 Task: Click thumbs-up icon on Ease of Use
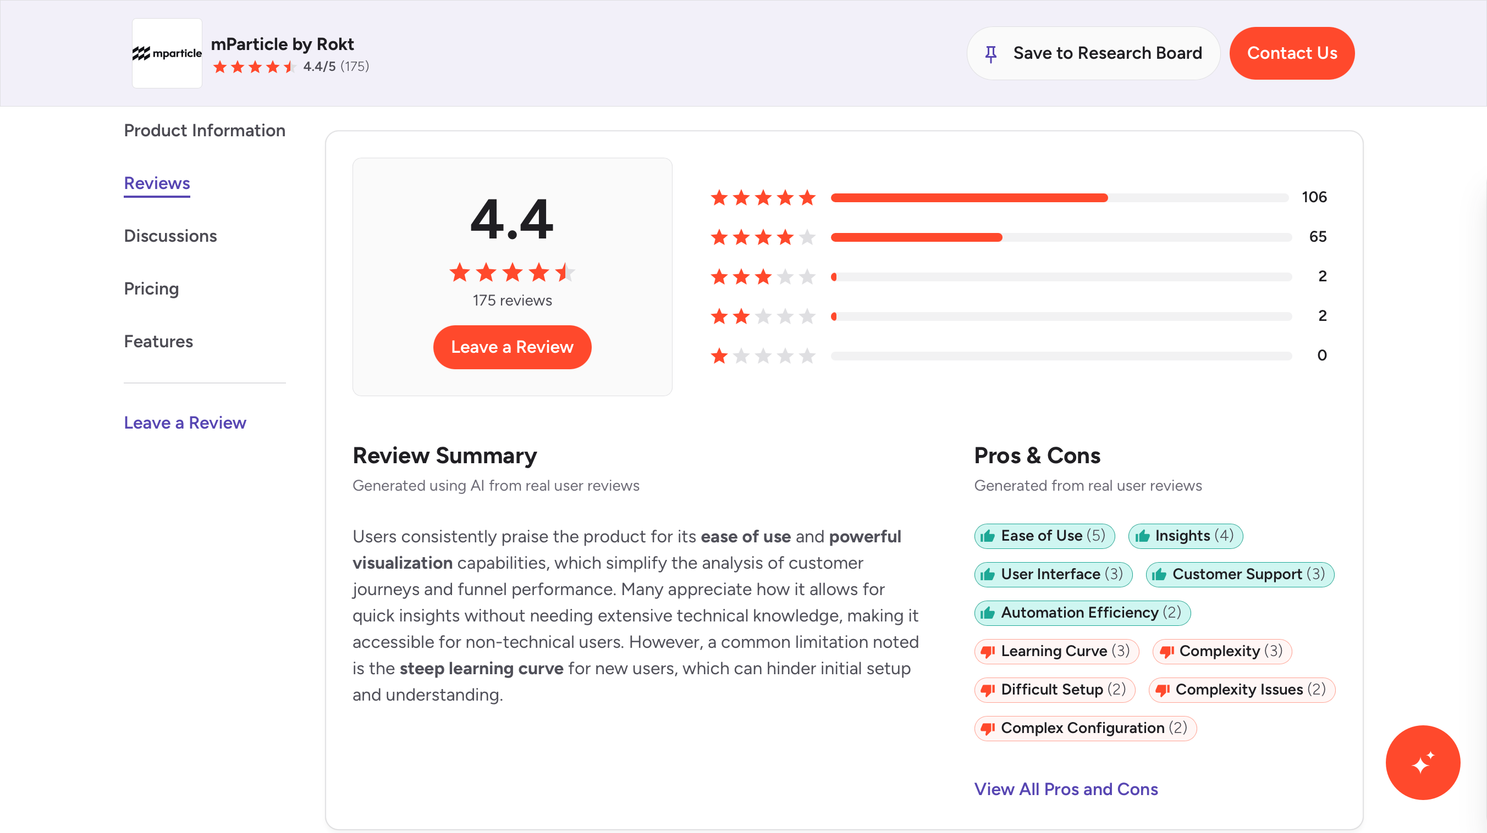(988, 536)
